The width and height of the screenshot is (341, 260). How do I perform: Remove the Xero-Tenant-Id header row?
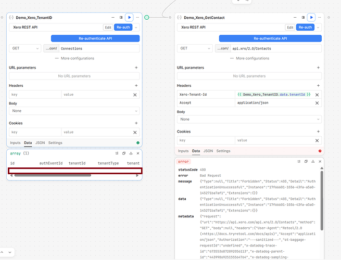(x=317, y=95)
